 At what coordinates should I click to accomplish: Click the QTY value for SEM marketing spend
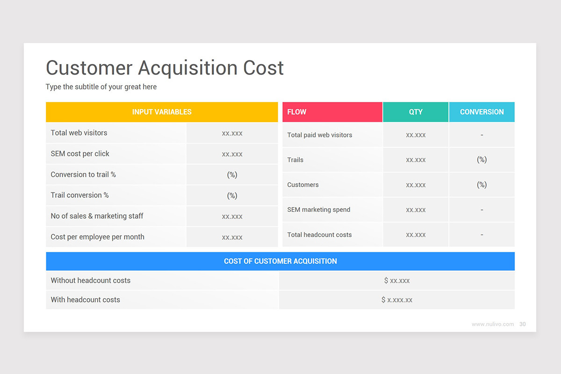coord(416,209)
